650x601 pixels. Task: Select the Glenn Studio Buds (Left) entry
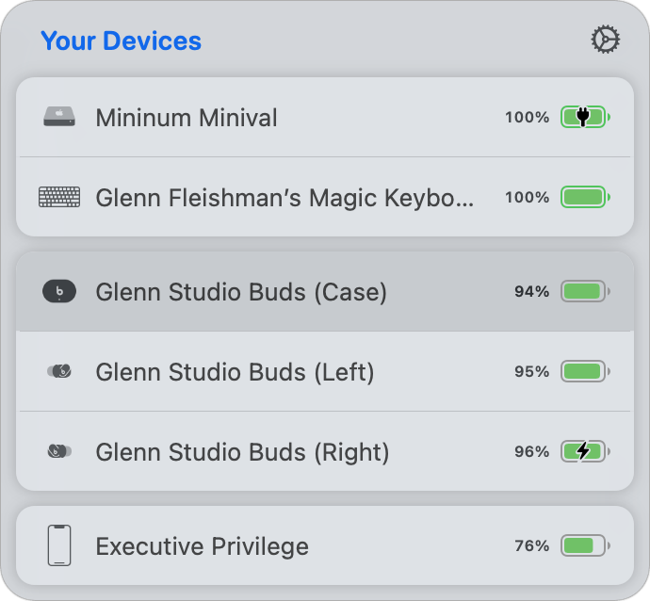click(325, 371)
